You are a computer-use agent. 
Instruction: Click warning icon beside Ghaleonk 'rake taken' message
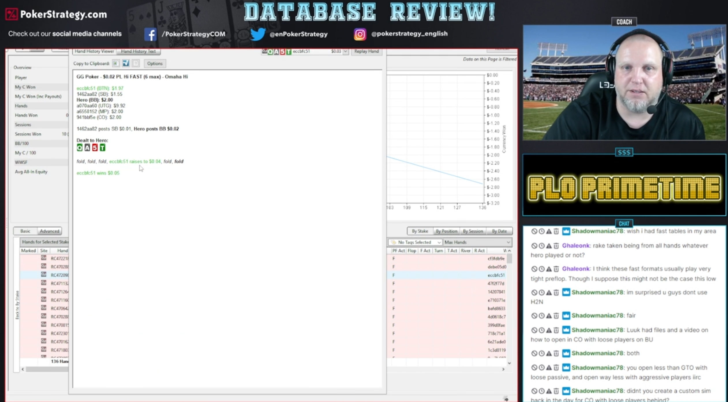(x=549, y=246)
